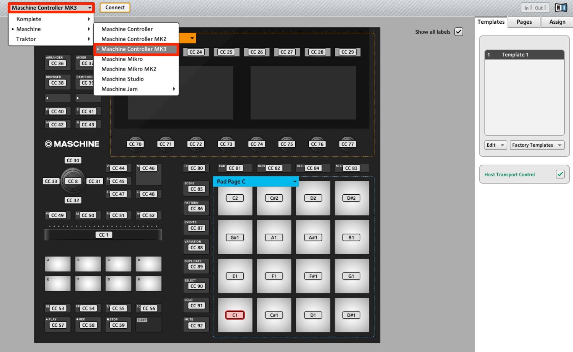This screenshot has width=573, height=352.
Task: Expand the Maschine Jam submenu
Action: coord(136,89)
